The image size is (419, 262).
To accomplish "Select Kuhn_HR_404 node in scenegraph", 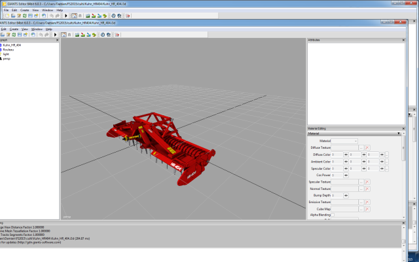I will 12,45.
